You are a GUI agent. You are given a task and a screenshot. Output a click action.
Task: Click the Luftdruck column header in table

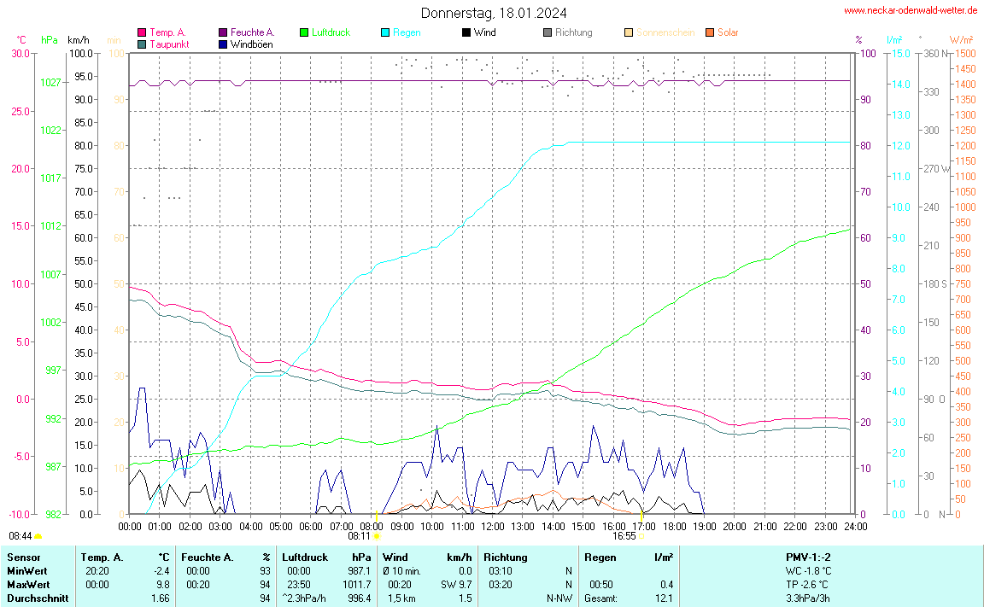[x=304, y=557]
